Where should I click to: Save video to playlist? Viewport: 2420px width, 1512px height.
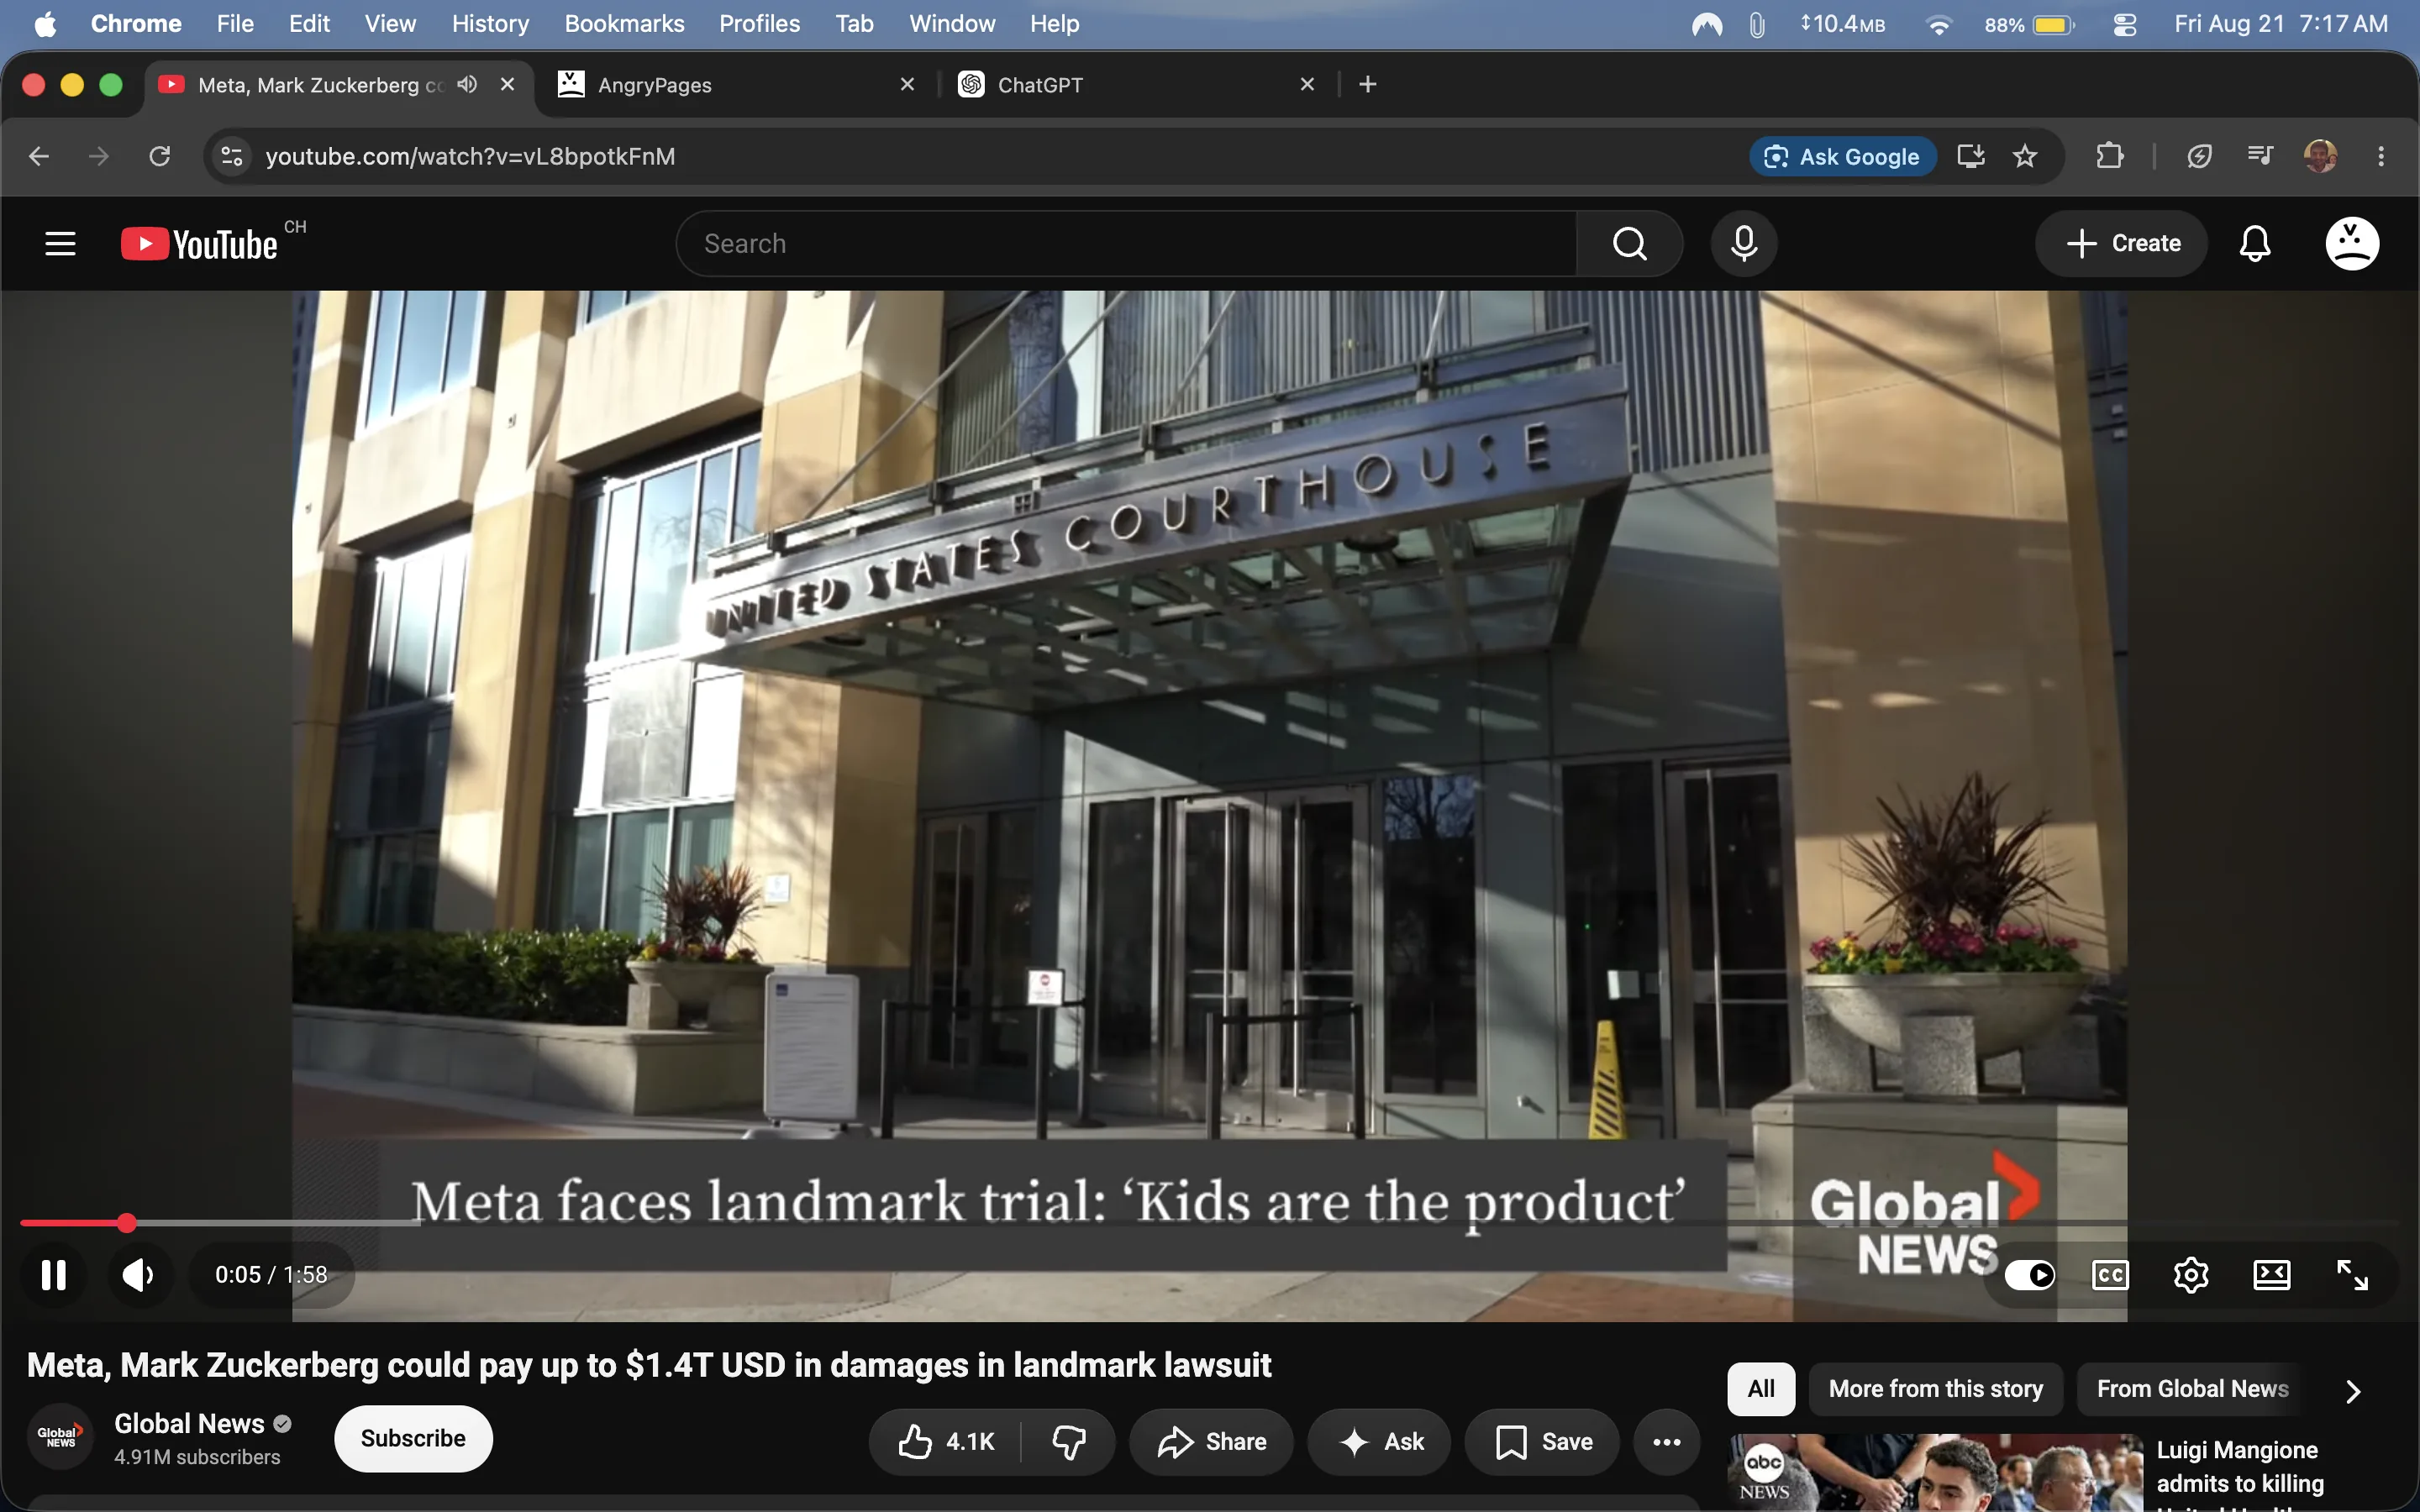(x=1542, y=1441)
